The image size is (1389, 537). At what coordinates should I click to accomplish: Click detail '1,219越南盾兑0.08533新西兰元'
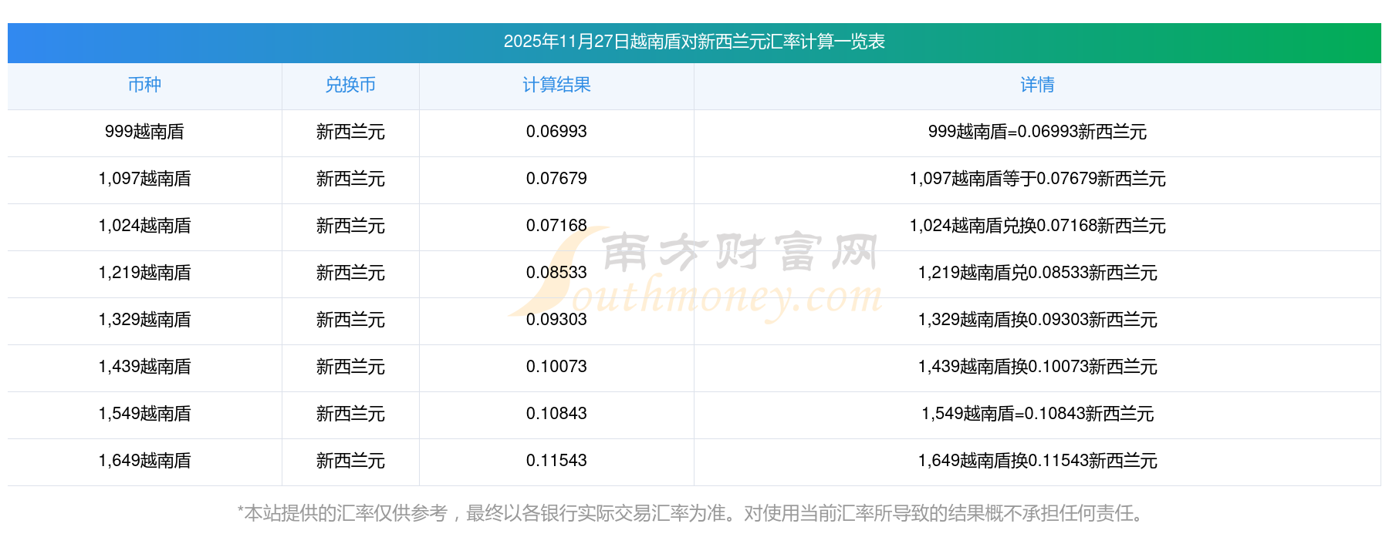[1037, 273]
